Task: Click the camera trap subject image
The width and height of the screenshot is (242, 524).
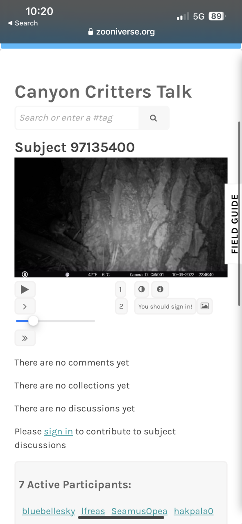Action: (x=121, y=217)
